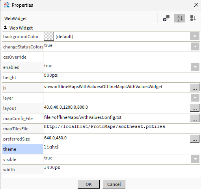This screenshot has width=201, height=189.
Task: Click the add widget property icon
Action: pyautogui.click(x=166, y=18)
